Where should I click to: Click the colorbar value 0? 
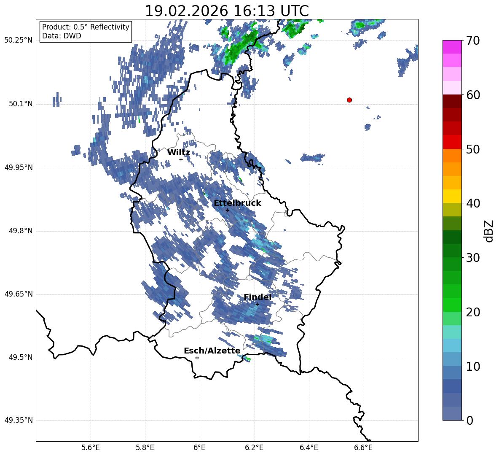469,420
